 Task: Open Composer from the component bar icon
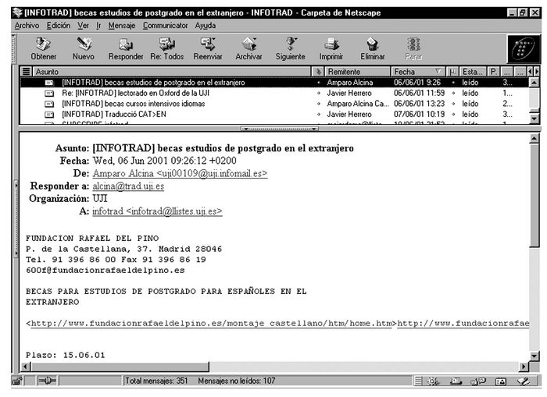[x=524, y=381]
